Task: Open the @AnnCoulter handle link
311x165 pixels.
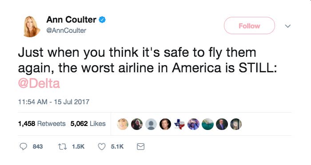Action: coord(66,31)
